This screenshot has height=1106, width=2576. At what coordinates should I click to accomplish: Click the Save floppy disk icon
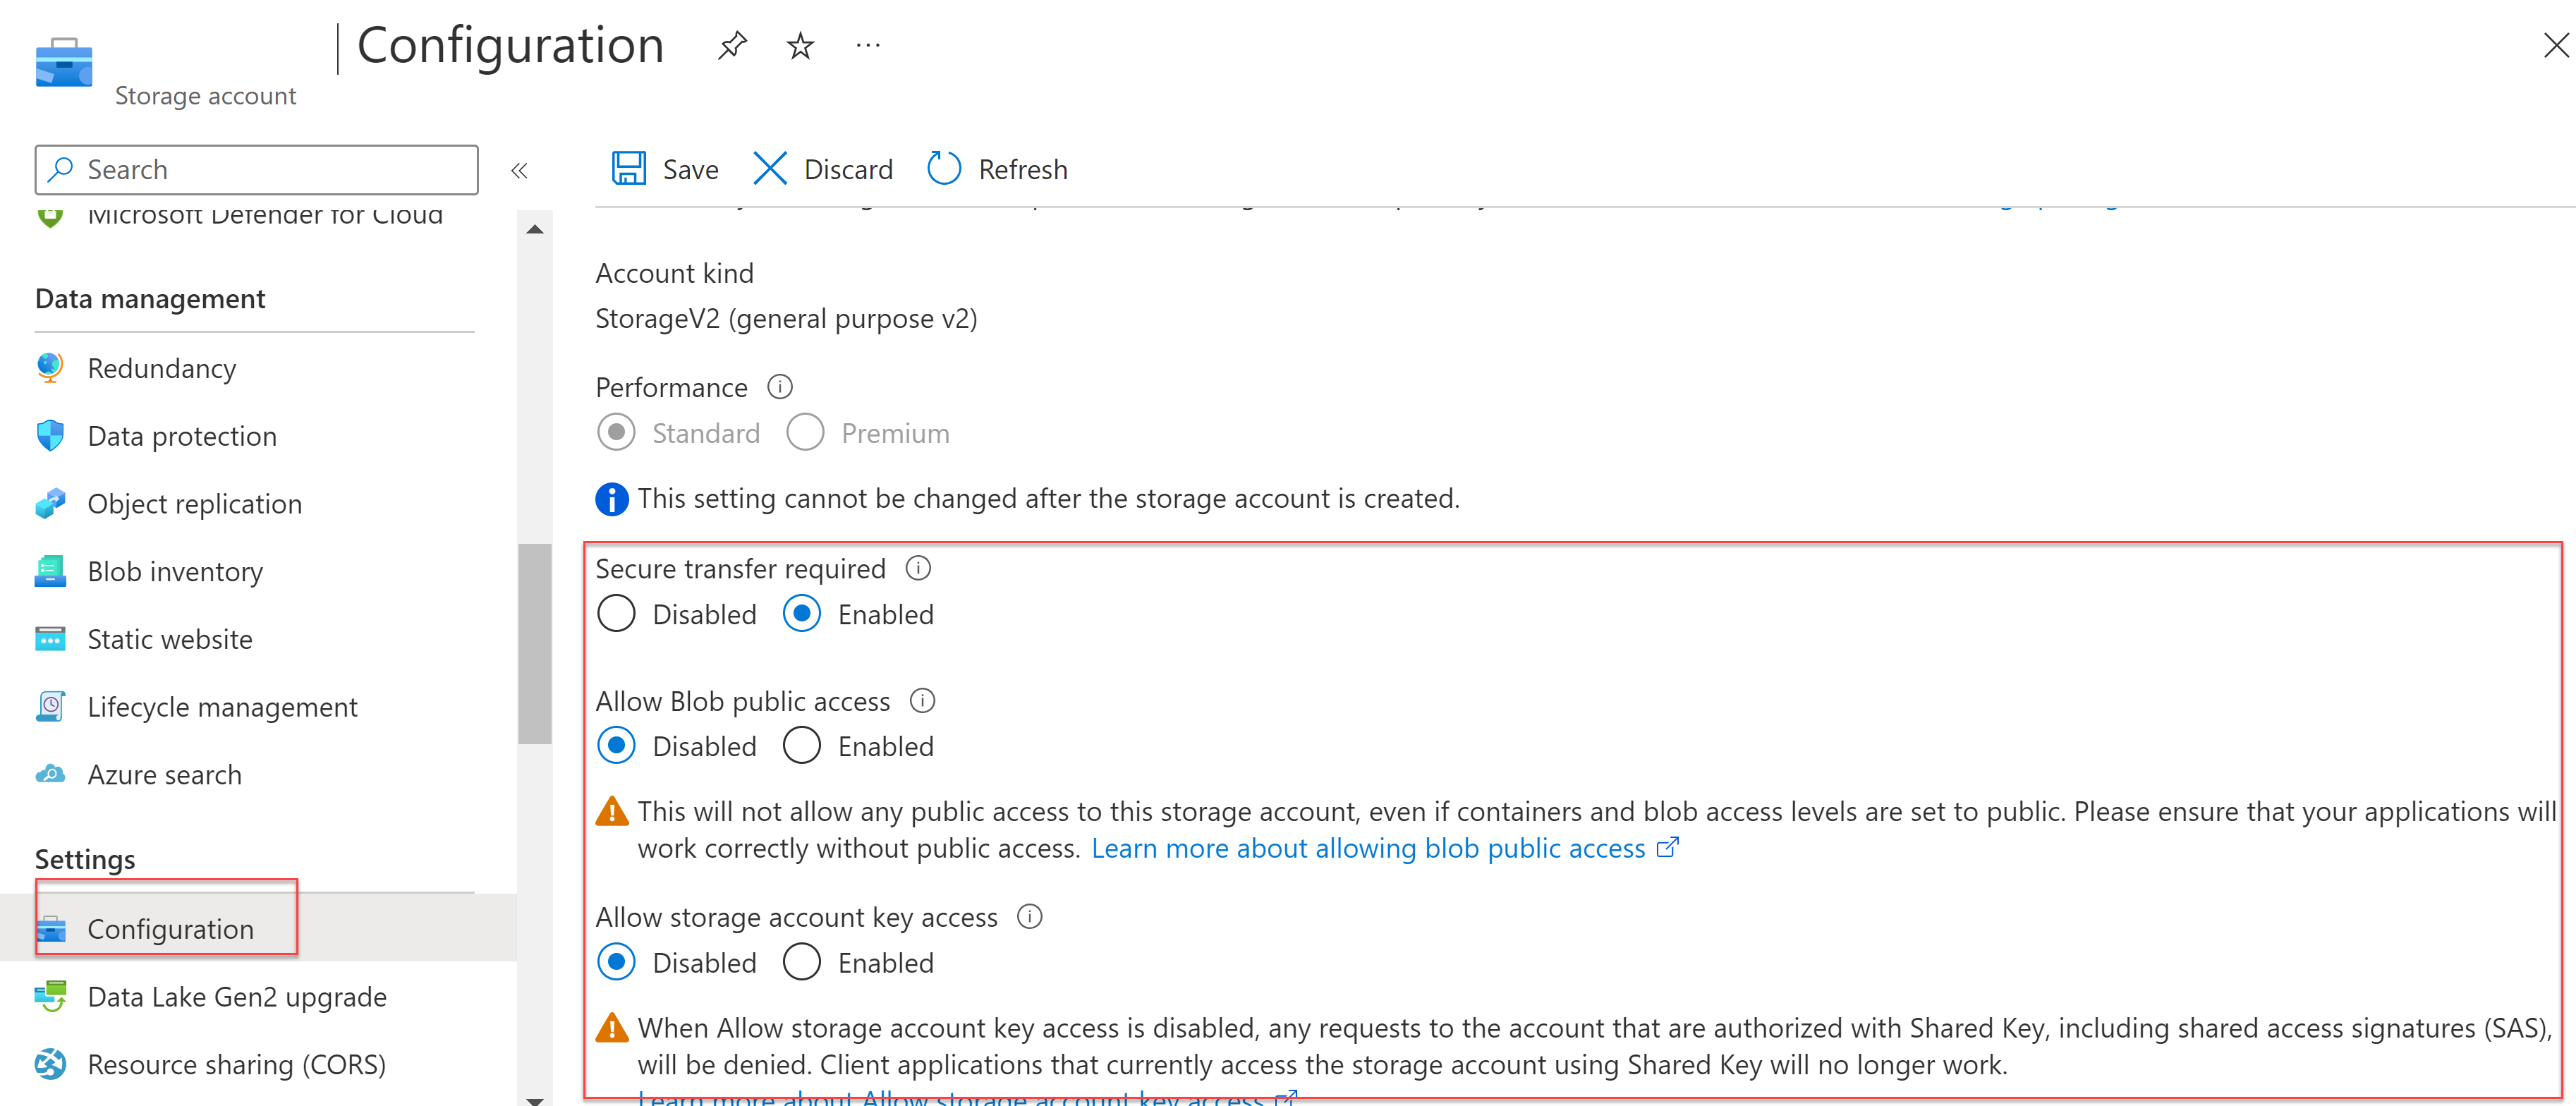point(629,169)
